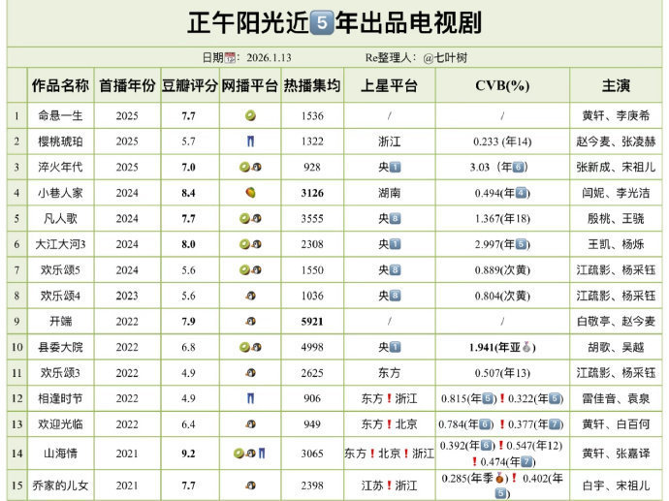Click the silver medal emoji in 县委大院 CVB cell

[526, 347]
